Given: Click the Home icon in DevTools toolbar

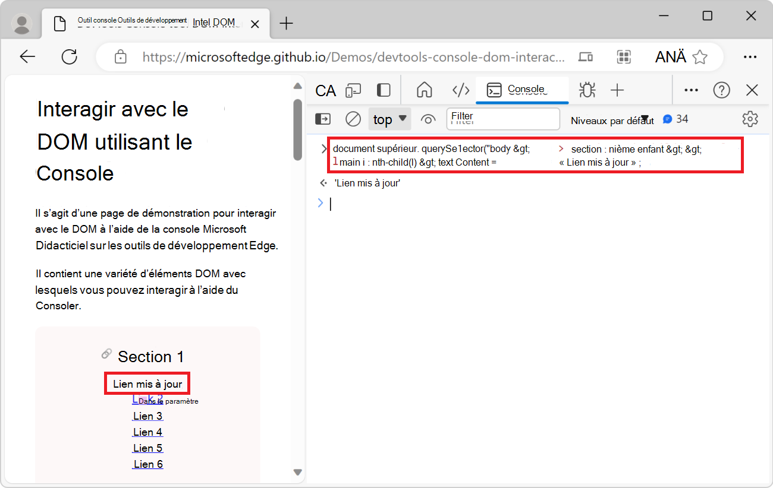Looking at the screenshot, I should pyautogui.click(x=424, y=90).
